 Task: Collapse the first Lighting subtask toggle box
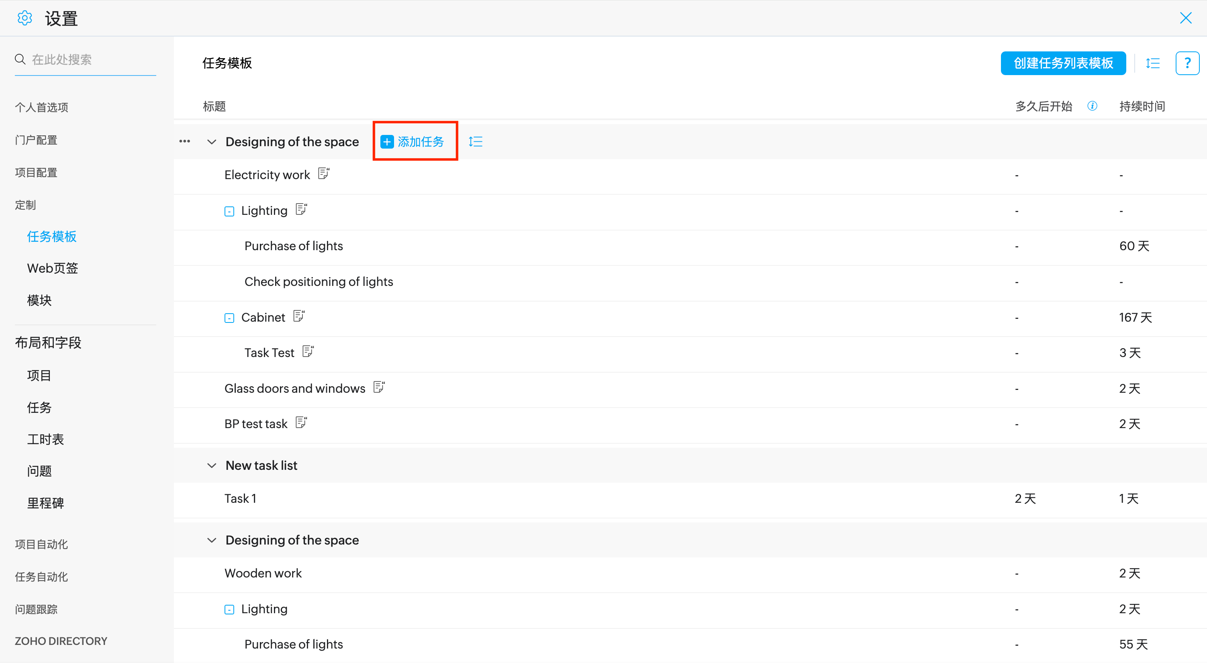(x=229, y=211)
